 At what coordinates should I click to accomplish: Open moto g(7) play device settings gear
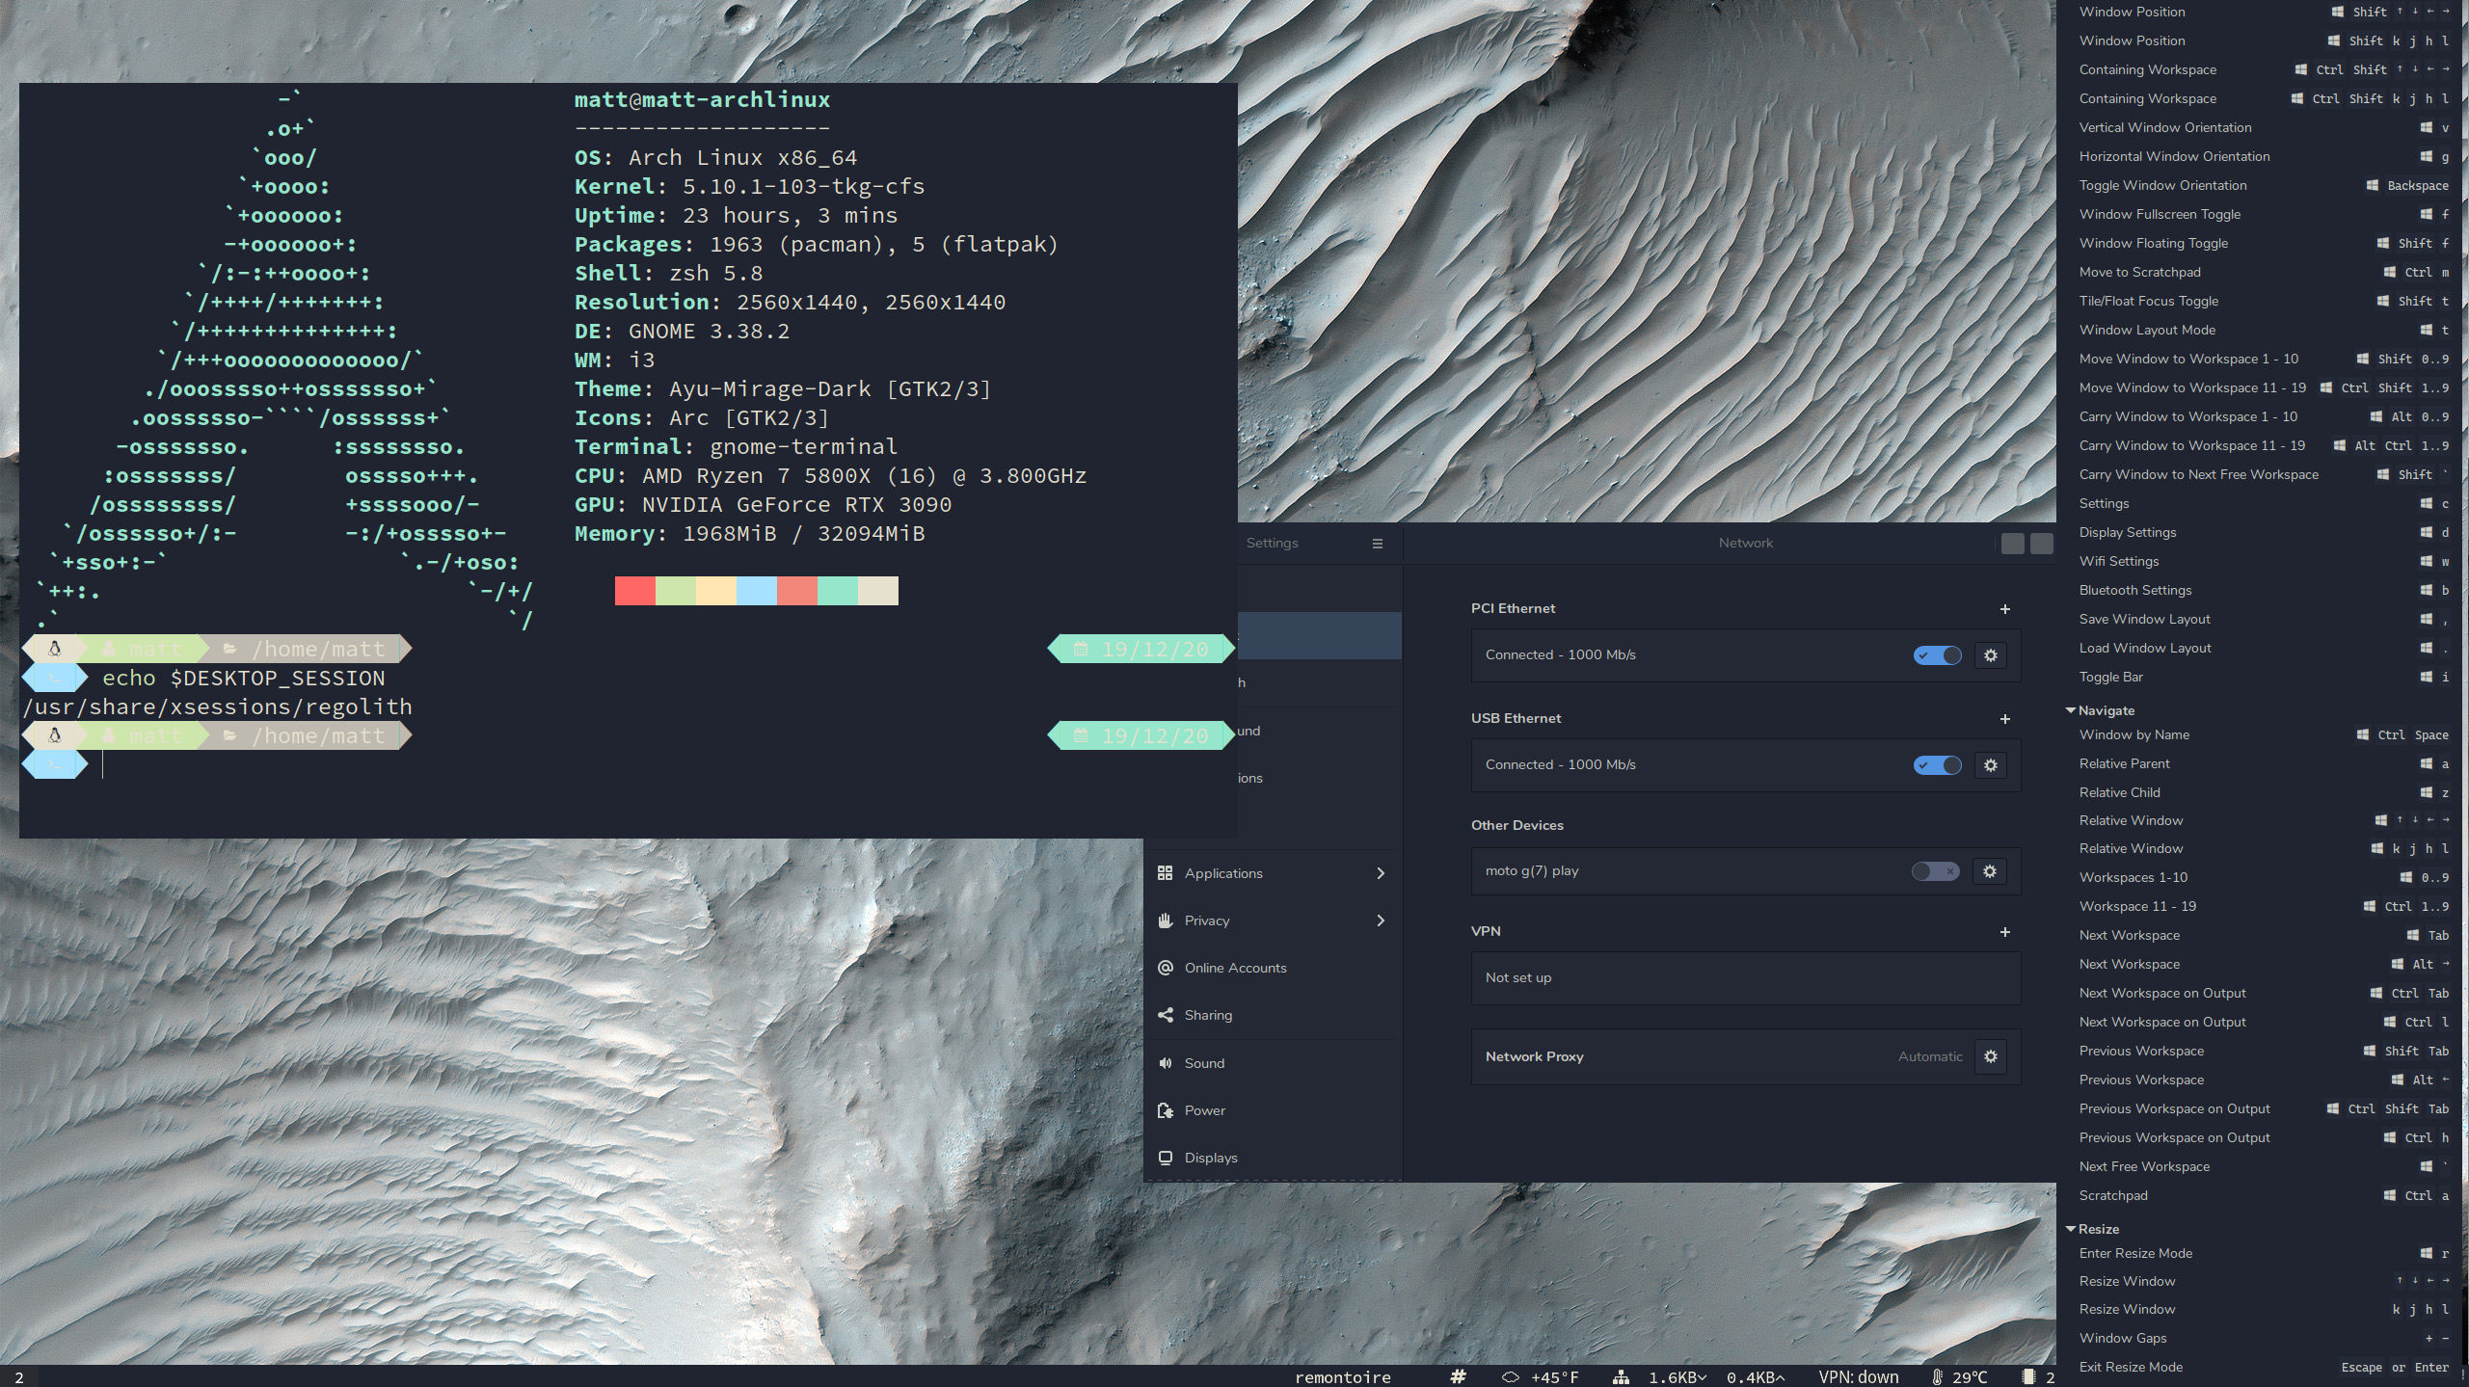pos(1989,871)
